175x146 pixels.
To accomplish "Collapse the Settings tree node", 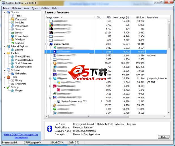I will [x=5, y=87].
